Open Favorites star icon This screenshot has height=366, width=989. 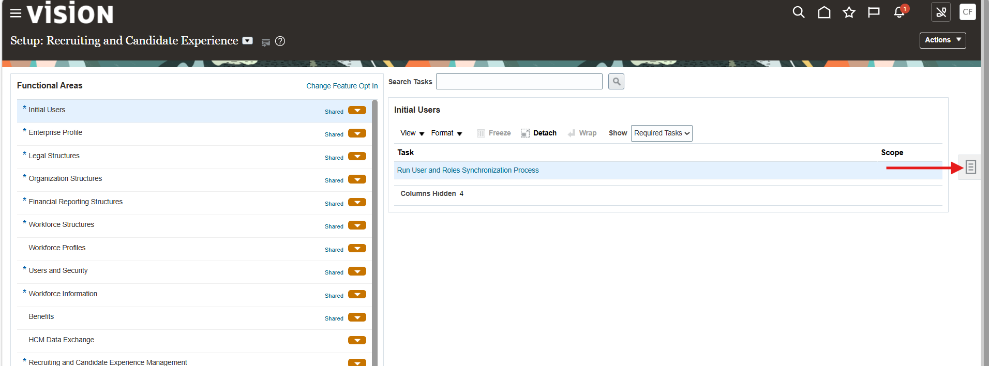849,12
